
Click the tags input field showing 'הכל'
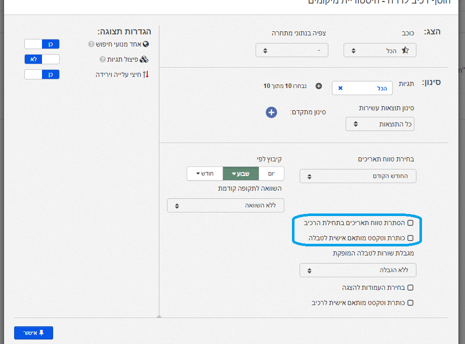(x=362, y=88)
